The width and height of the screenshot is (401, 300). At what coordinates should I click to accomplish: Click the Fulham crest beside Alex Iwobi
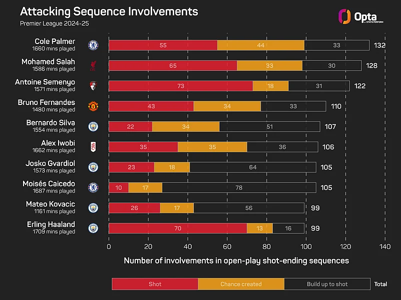tap(93, 147)
